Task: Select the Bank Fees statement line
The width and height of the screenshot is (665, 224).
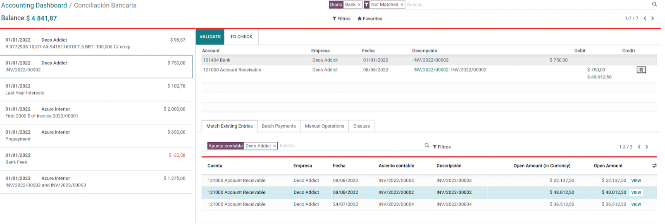Action: (x=96, y=159)
